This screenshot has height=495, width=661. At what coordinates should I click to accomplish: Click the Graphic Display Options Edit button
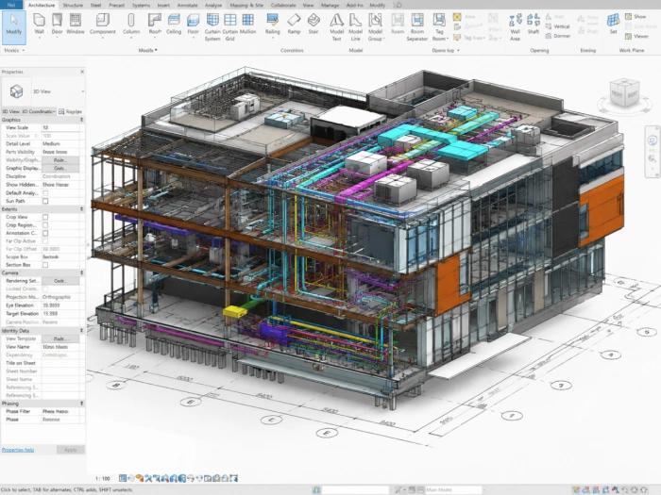click(59, 168)
